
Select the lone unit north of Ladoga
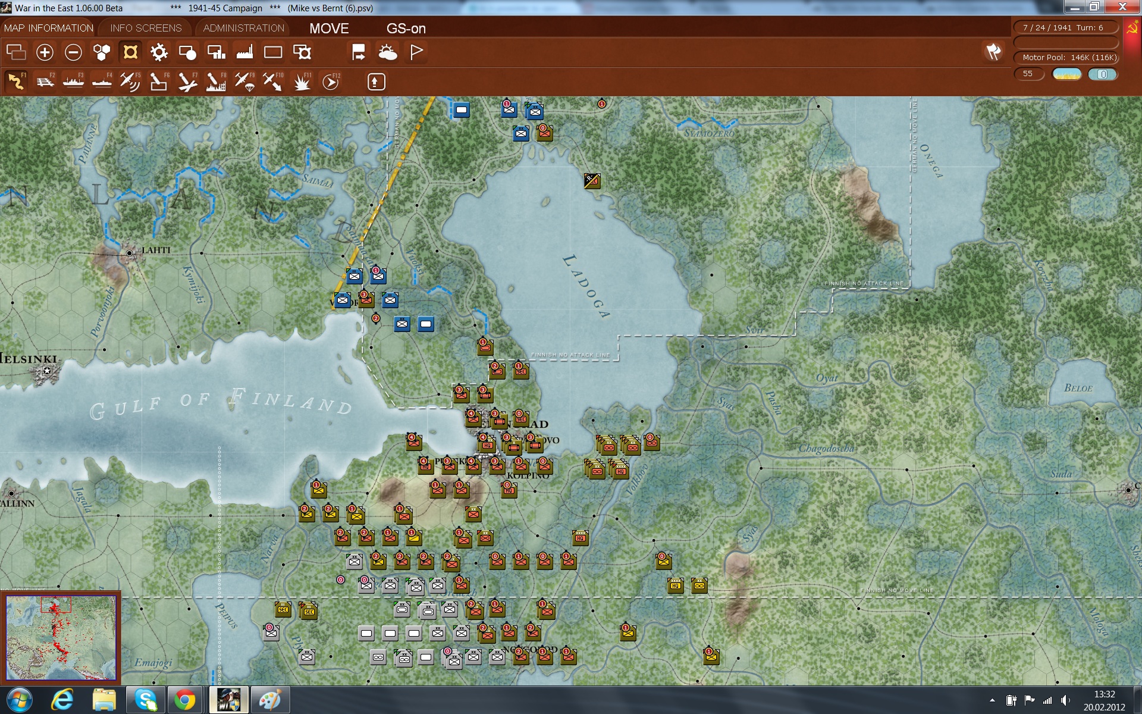coord(592,180)
